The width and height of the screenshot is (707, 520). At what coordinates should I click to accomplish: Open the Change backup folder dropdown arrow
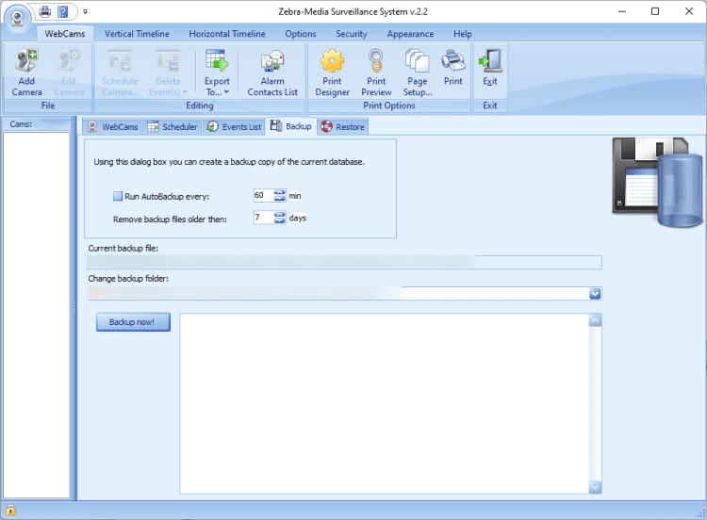coord(595,294)
